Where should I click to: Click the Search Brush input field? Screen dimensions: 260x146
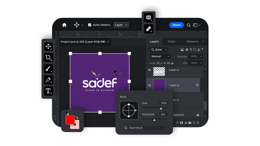coord(144,128)
